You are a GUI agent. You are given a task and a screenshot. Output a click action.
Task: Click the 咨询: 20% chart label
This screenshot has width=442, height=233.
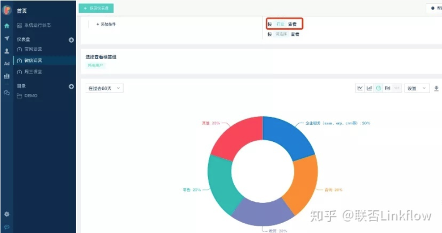pyautogui.click(x=334, y=190)
